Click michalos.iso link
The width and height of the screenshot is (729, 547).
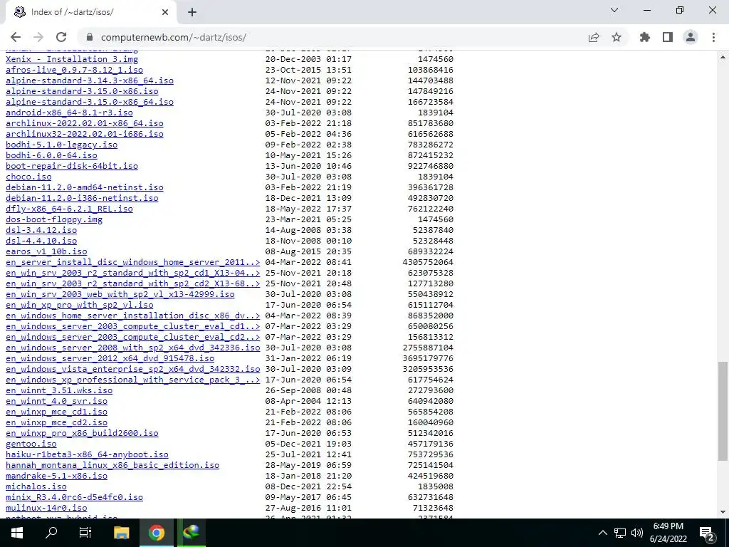pos(36,486)
